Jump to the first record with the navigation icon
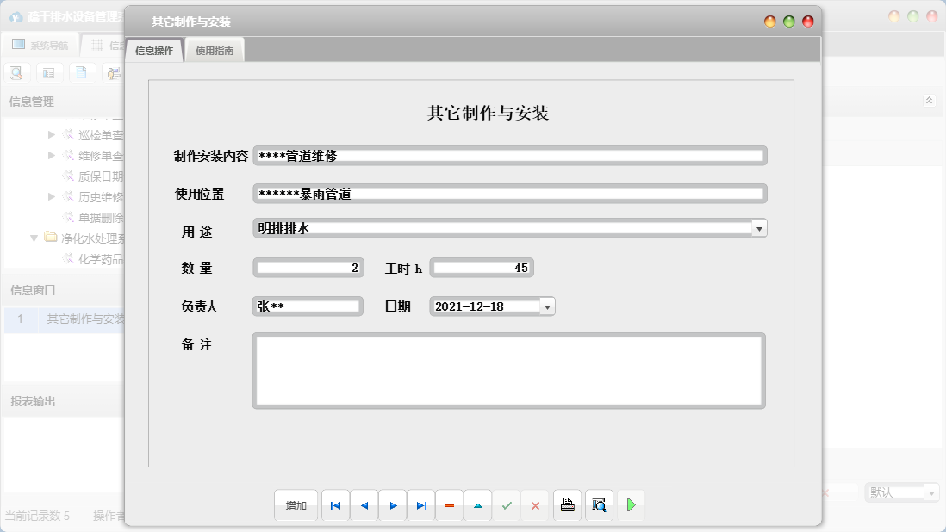This screenshot has width=946, height=532. coord(335,505)
